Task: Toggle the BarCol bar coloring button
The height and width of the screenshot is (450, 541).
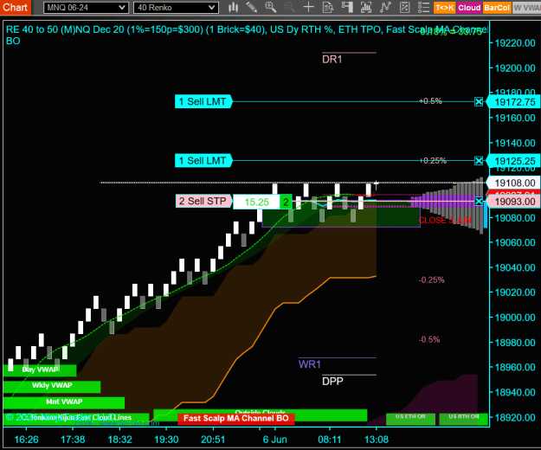Action: pyautogui.click(x=497, y=8)
